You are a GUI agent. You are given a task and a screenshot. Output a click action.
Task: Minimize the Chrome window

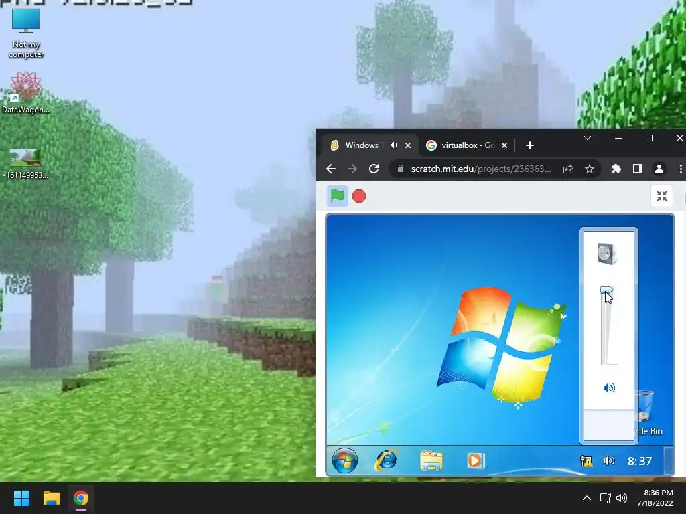[x=618, y=138]
